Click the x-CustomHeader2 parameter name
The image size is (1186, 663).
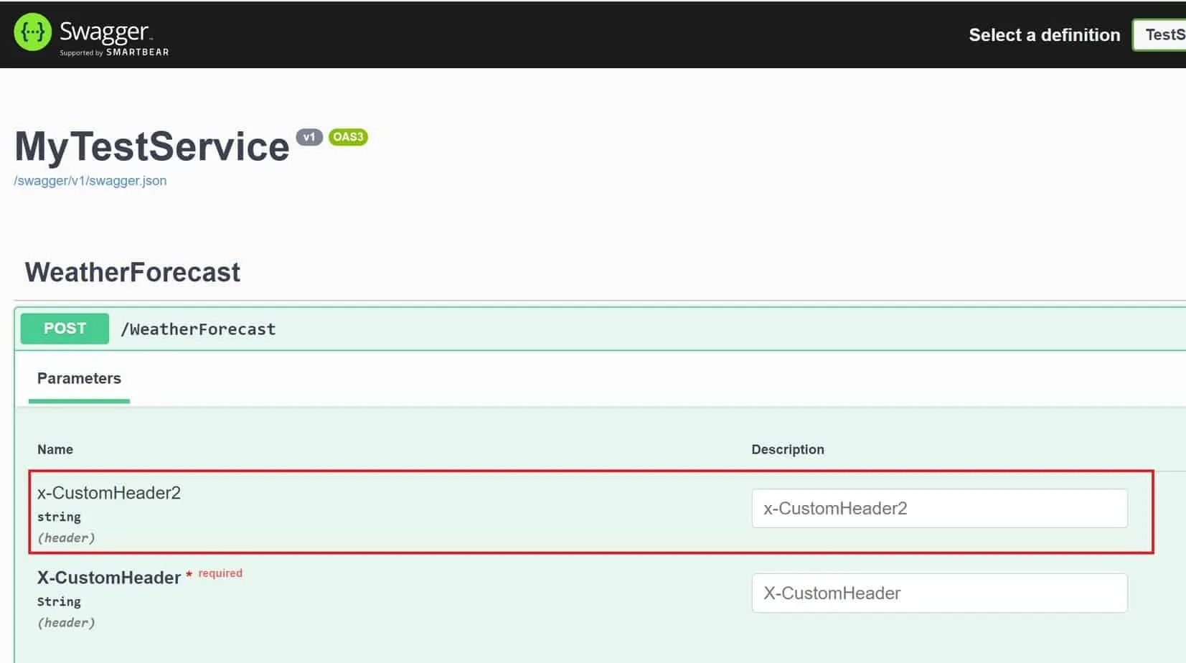click(x=109, y=493)
